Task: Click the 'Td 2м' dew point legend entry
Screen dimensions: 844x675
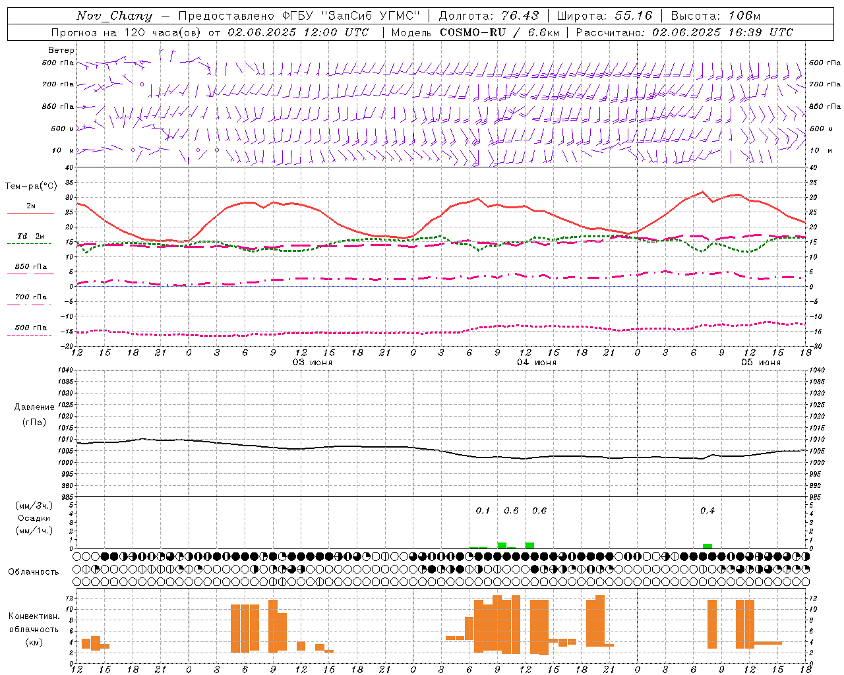Action: [x=31, y=236]
